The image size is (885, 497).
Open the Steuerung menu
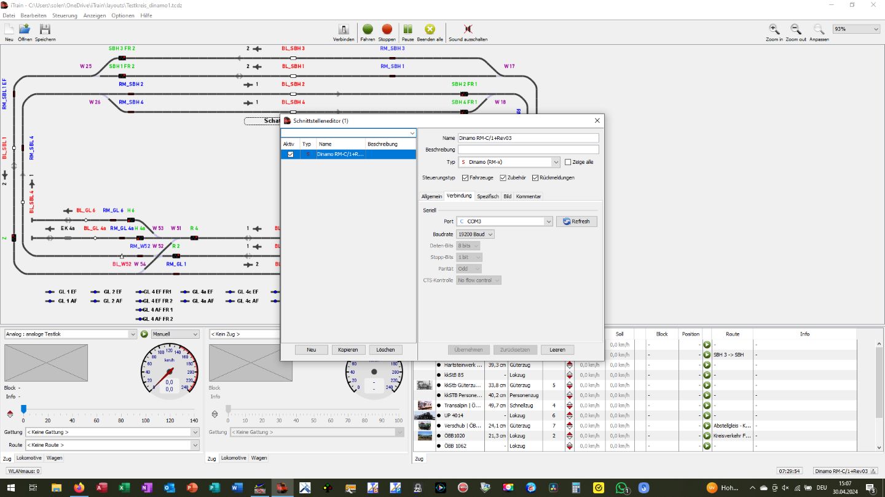(65, 15)
